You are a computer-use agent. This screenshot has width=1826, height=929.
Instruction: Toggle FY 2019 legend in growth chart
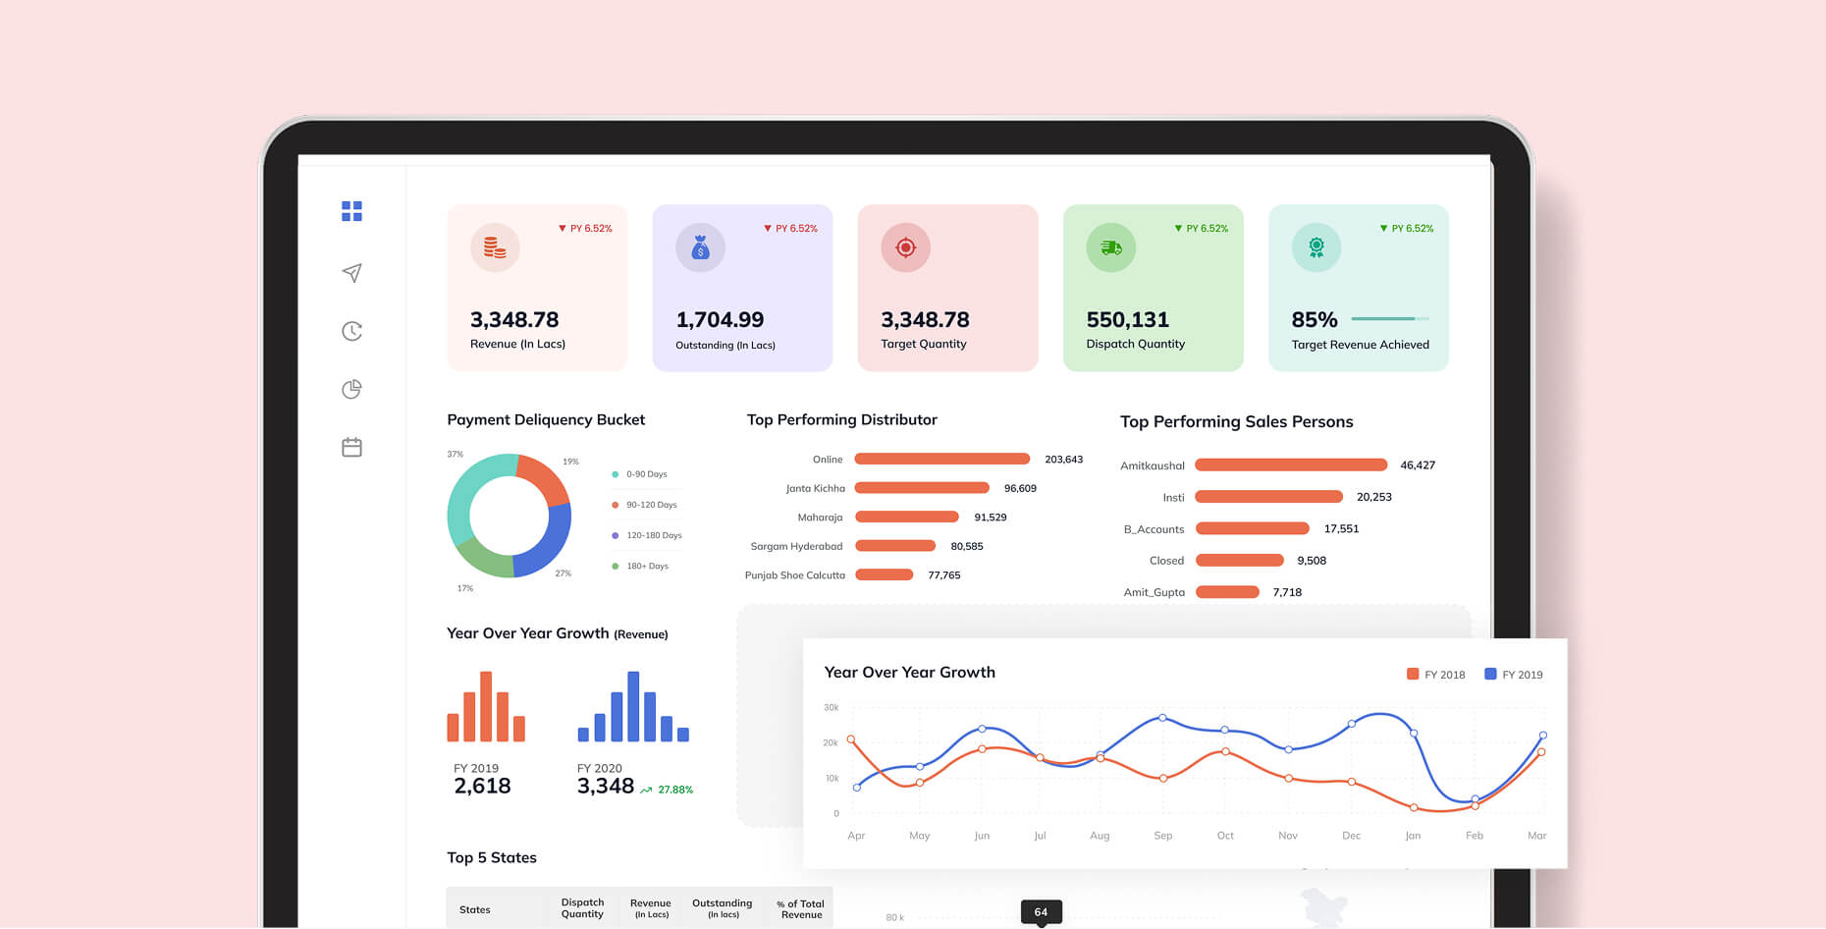pos(1513,675)
